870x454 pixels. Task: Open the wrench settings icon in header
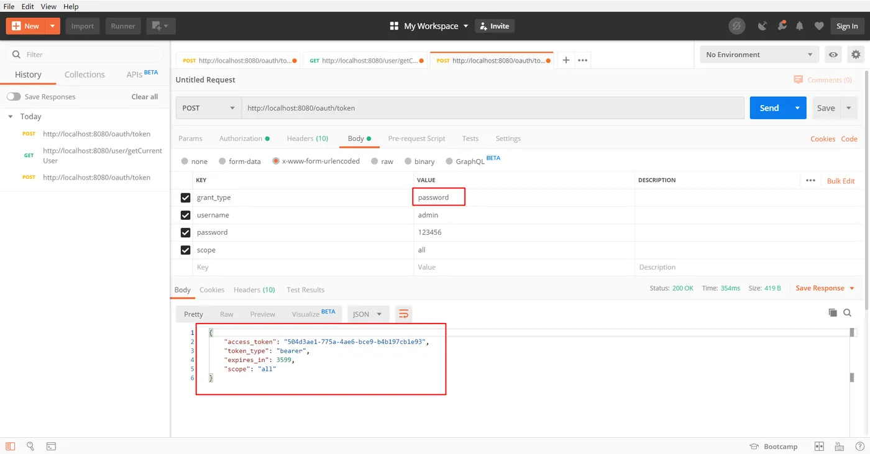point(782,26)
